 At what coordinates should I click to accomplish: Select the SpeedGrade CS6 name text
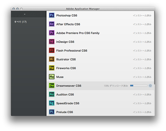coord(68,103)
